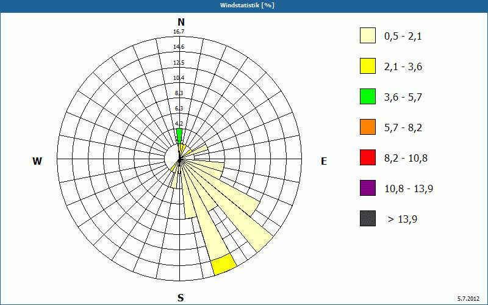This screenshot has height=305, width=488.
Task: Click the legend label '10,8 - 13,9'
Action: [x=409, y=189]
